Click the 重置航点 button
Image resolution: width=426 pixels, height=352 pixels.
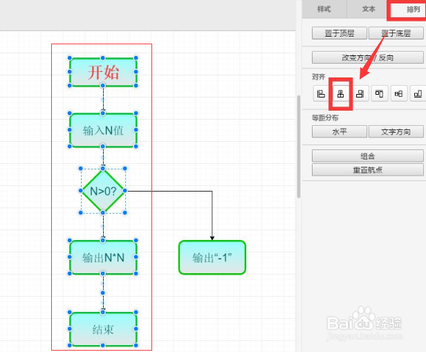pos(368,170)
